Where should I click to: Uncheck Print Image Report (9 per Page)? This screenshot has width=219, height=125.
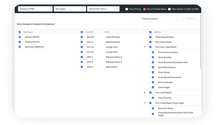pos(150,103)
